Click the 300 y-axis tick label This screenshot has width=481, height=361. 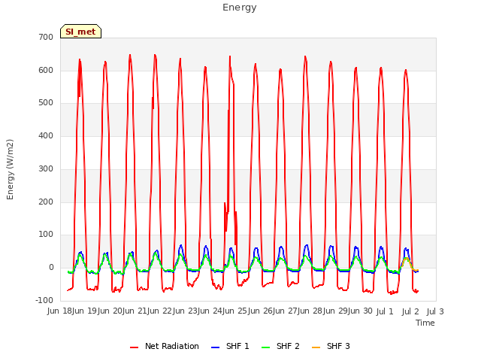(46, 168)
